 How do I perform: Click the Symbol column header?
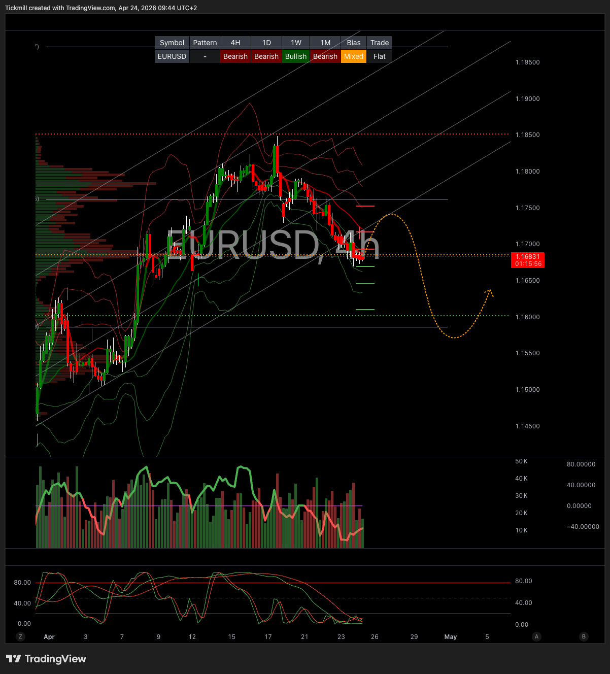[172, 43]
